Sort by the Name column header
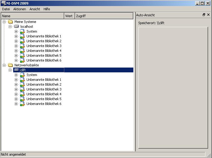Screen dimensions: 212x158 (x=33, y=16)
